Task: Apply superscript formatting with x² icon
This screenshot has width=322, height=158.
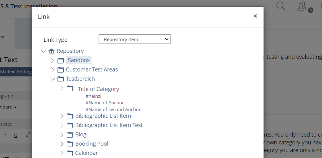Action: 28,135
